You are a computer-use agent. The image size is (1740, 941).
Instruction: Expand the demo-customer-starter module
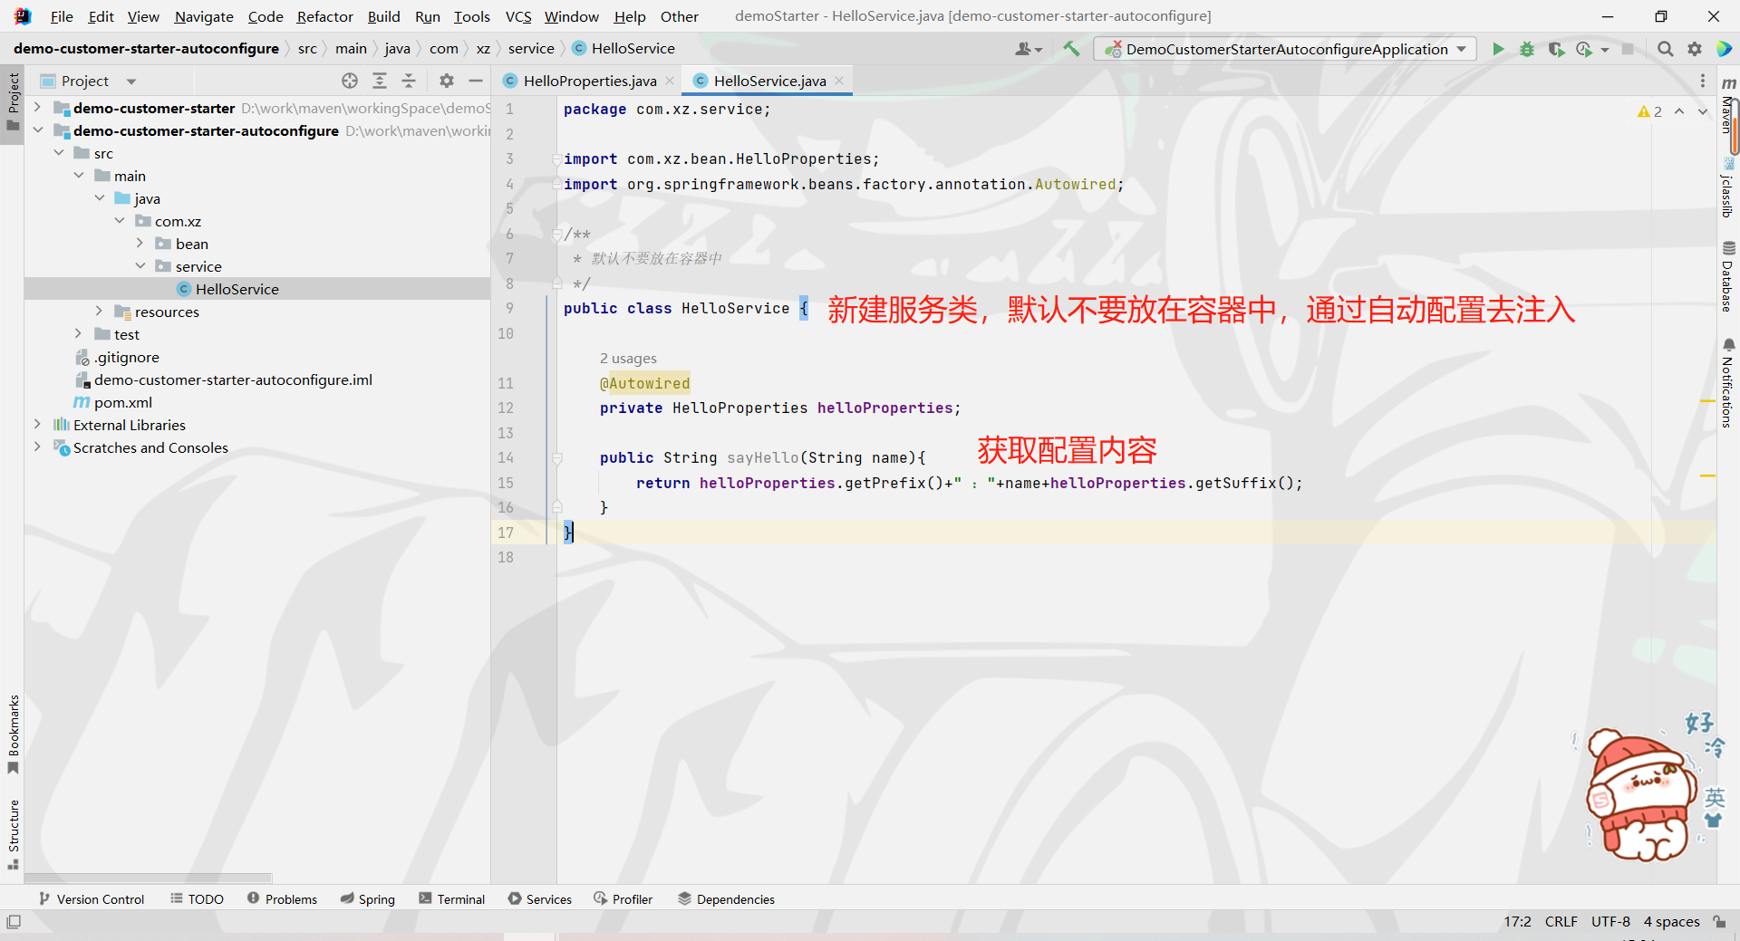coord(36,107)
